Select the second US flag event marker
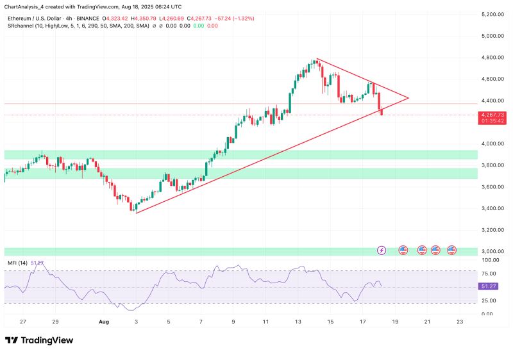Screen dimensions: 513x353 click(422, 250)
